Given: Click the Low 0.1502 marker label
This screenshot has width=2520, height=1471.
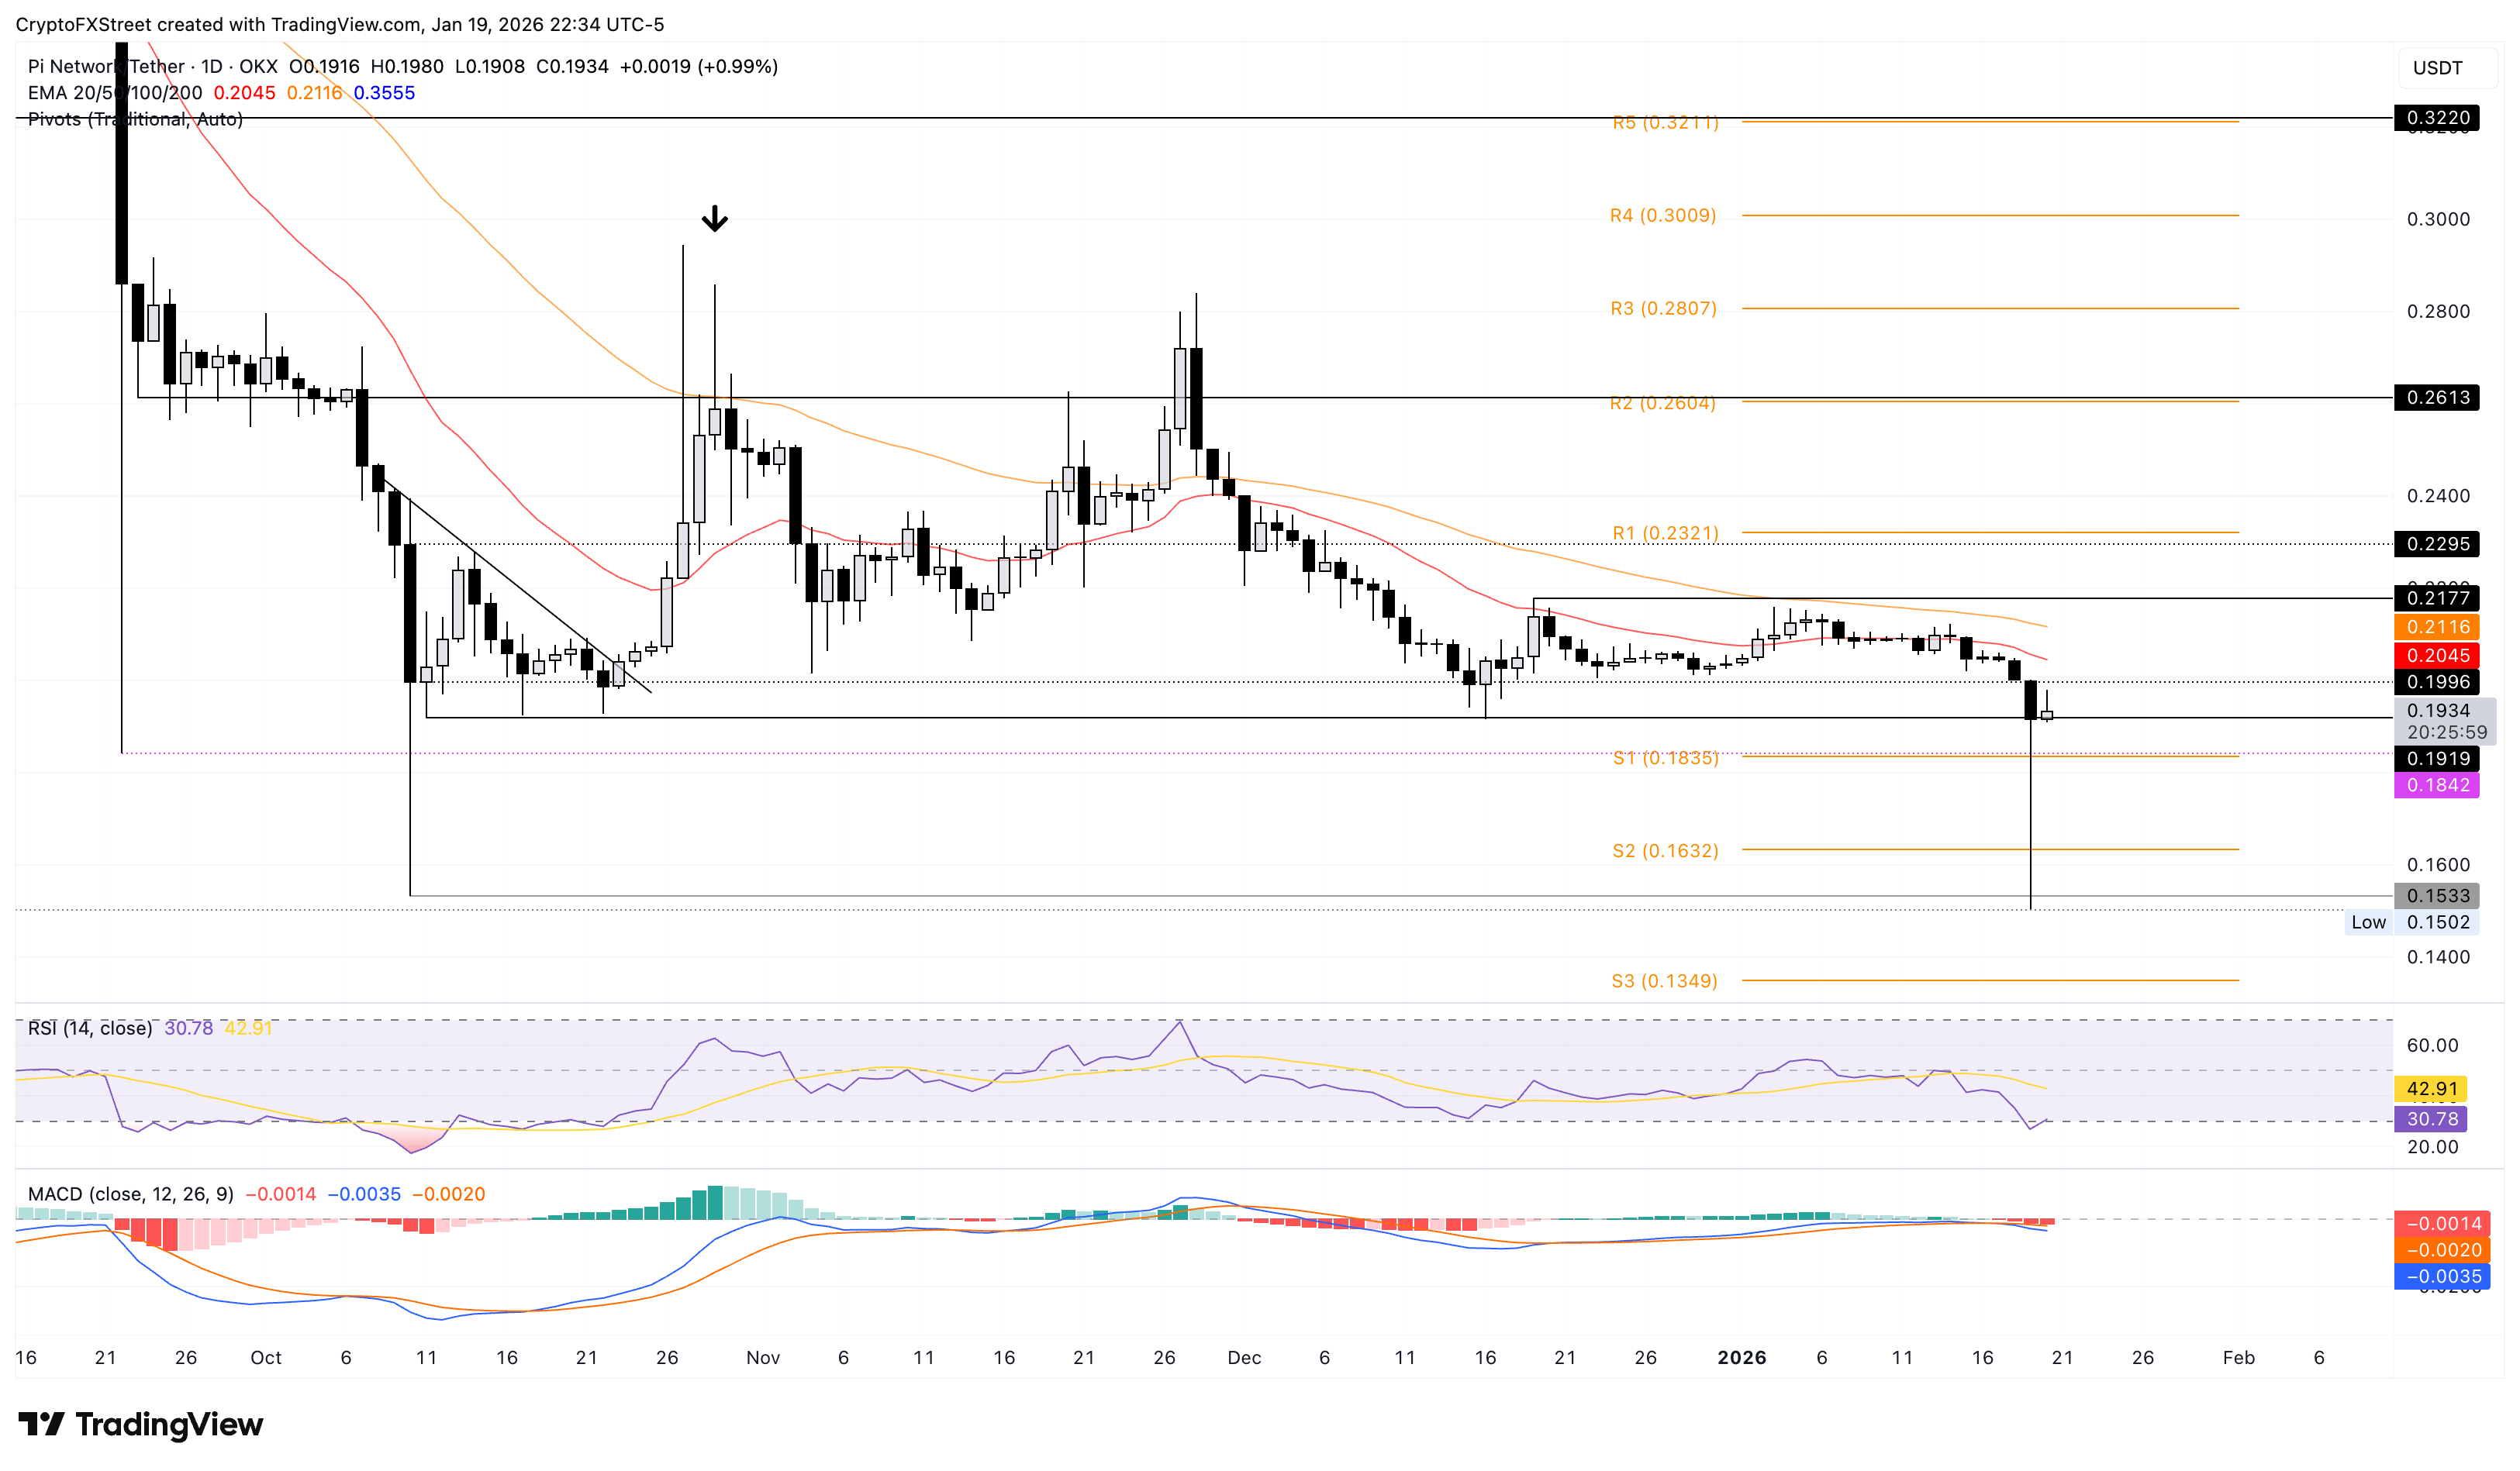Looking at the screenshot, I should 2411,922.
